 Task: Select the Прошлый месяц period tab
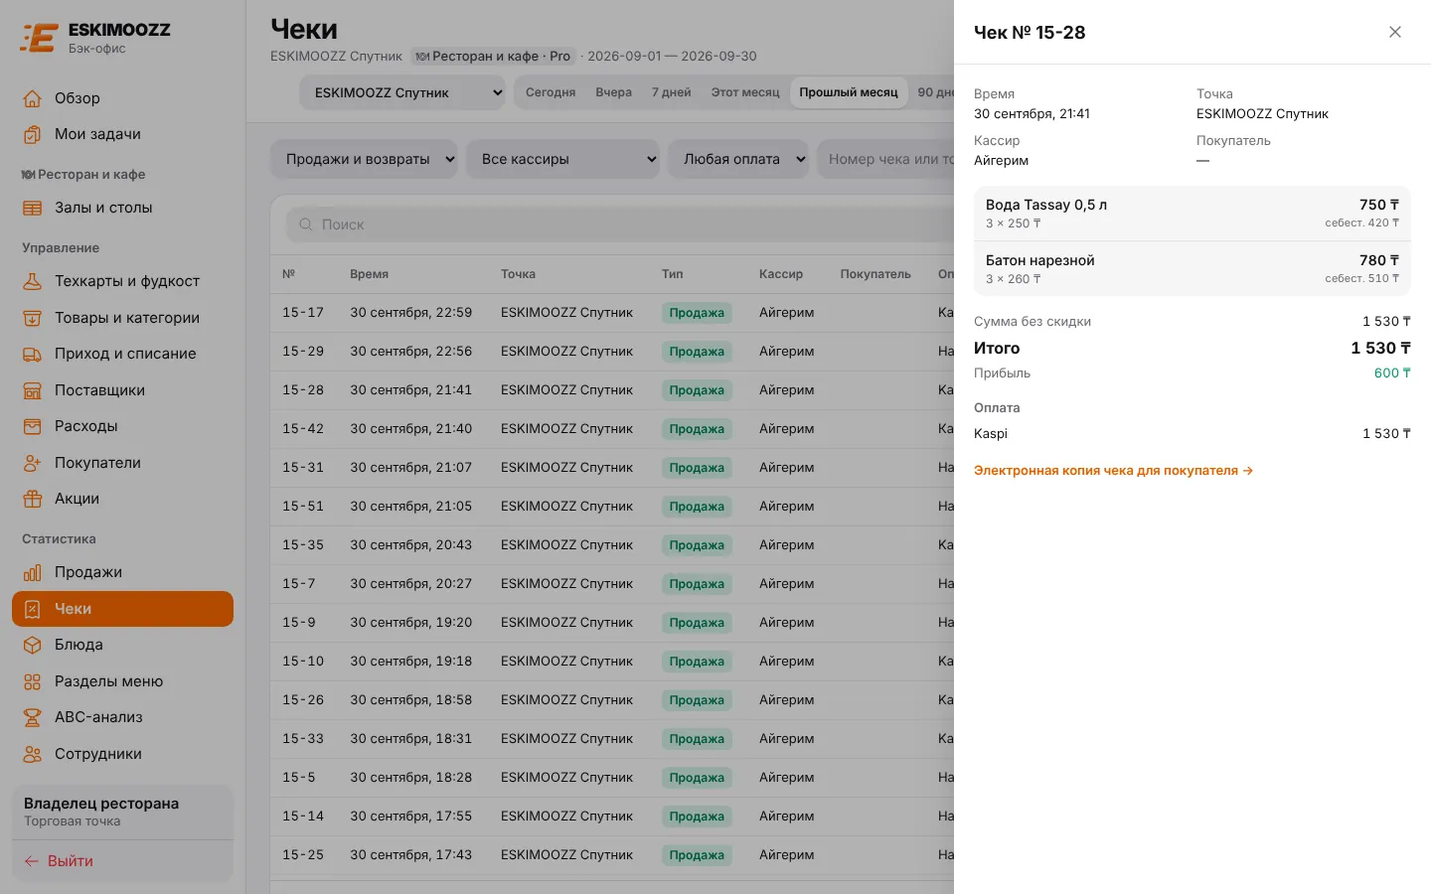pos(849,92)
